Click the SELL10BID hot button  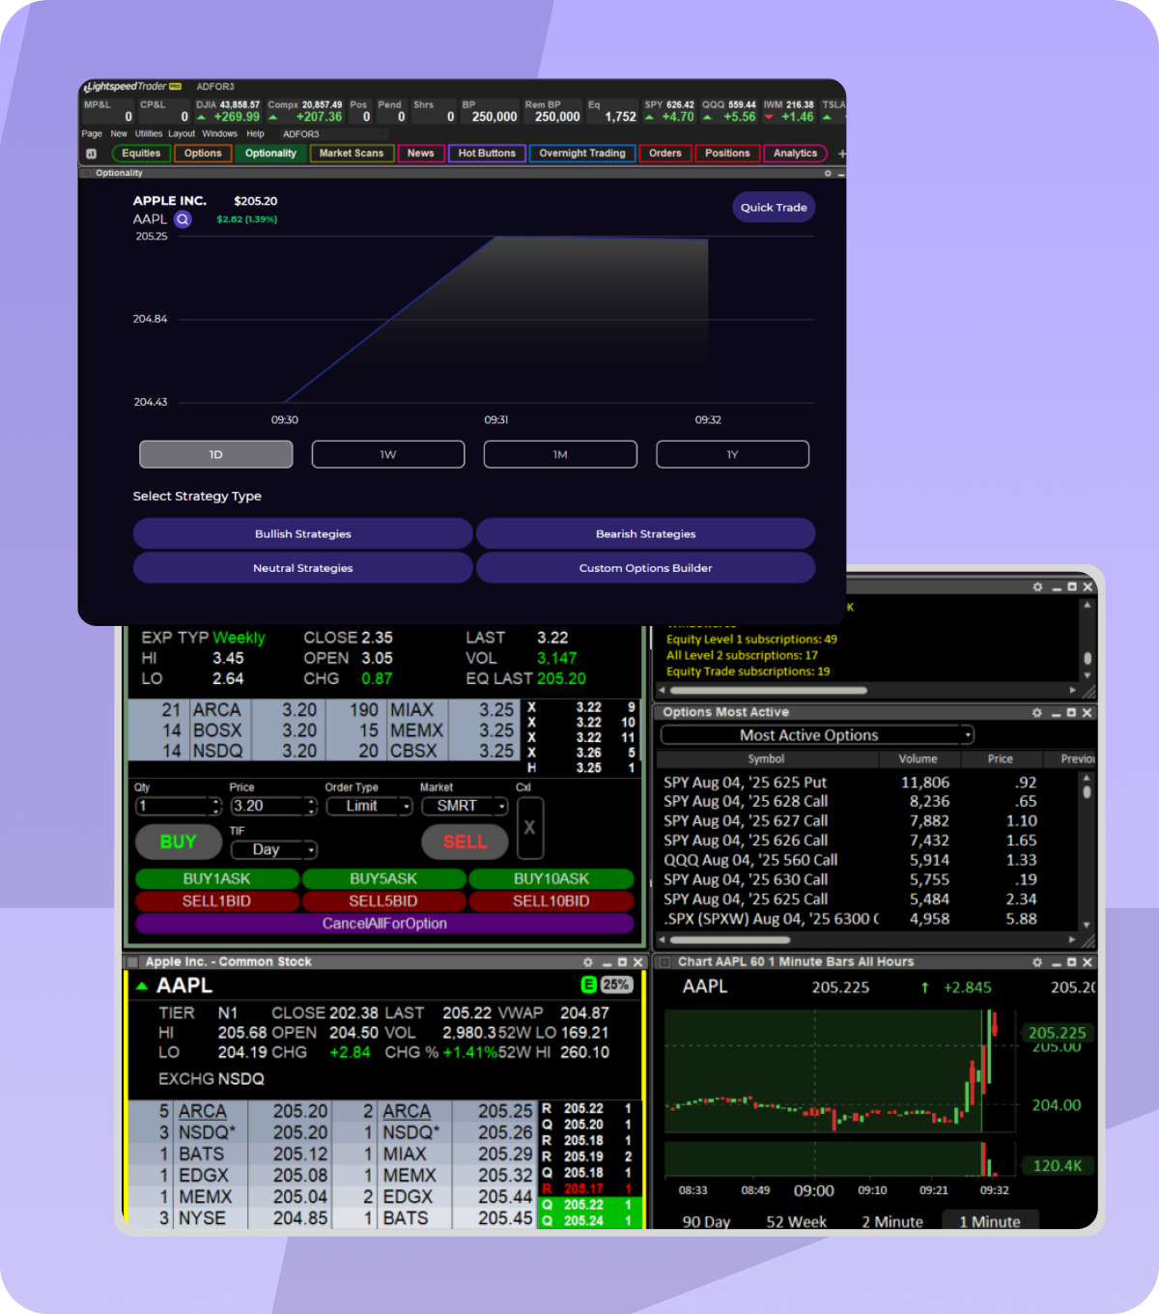pyautogui.click(x=551, y=901)
